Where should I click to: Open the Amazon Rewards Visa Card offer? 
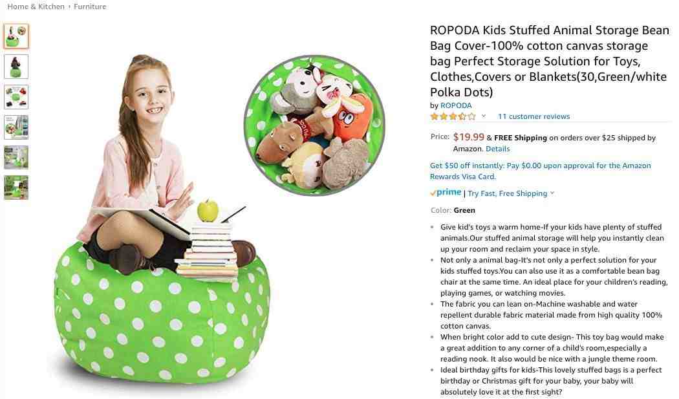pos(540,171)
